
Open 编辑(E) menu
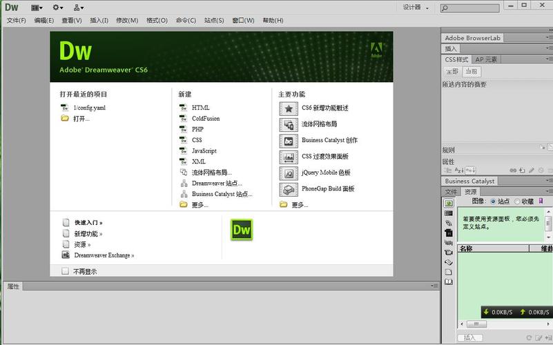point(44,21)
